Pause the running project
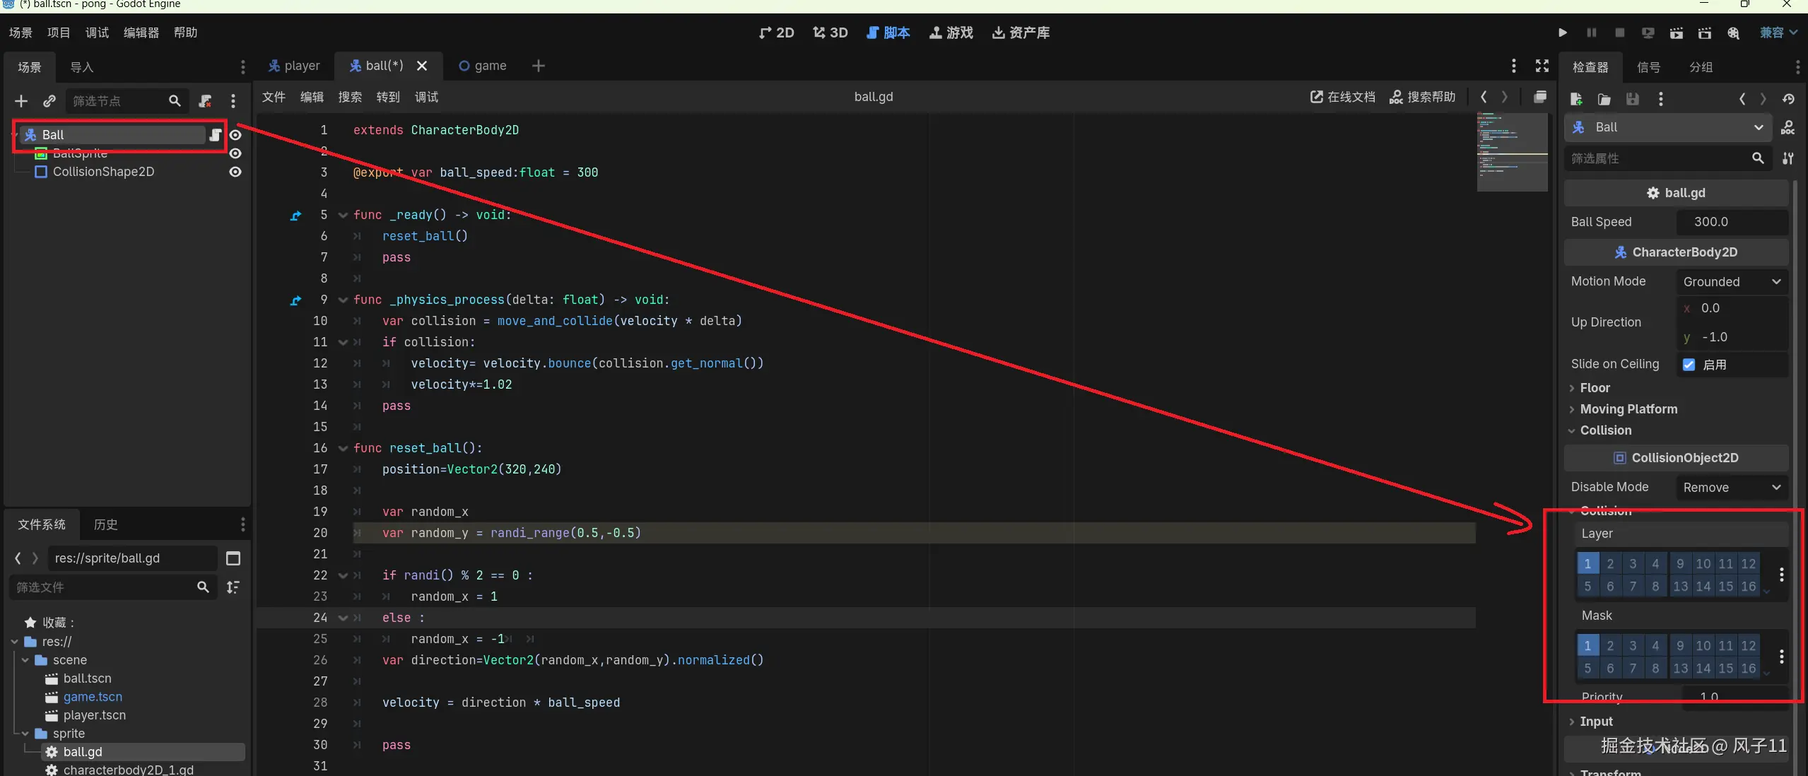Image resolution: width=1808 pixels, height=776 pixels. [1591, 33]
